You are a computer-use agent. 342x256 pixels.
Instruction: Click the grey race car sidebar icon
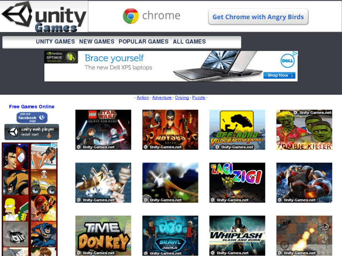click(16, 234)
